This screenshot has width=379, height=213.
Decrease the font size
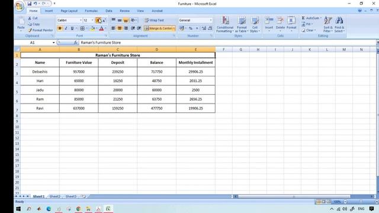[104, 20]
